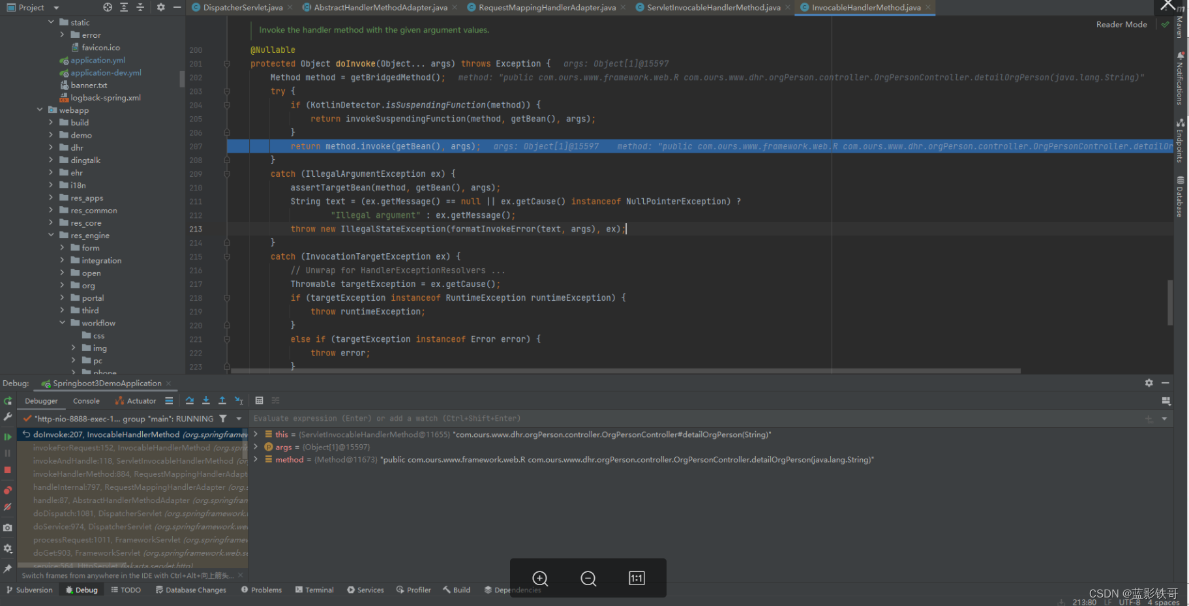This screenshot has width=1189, height=606.
Task: Select invokeForRequest:152 stack frame
Action: (132, 447)
